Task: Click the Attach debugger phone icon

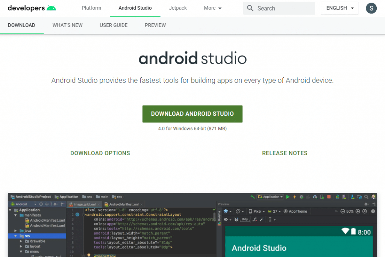Action: pyautogui.click(x=322, y=197)
